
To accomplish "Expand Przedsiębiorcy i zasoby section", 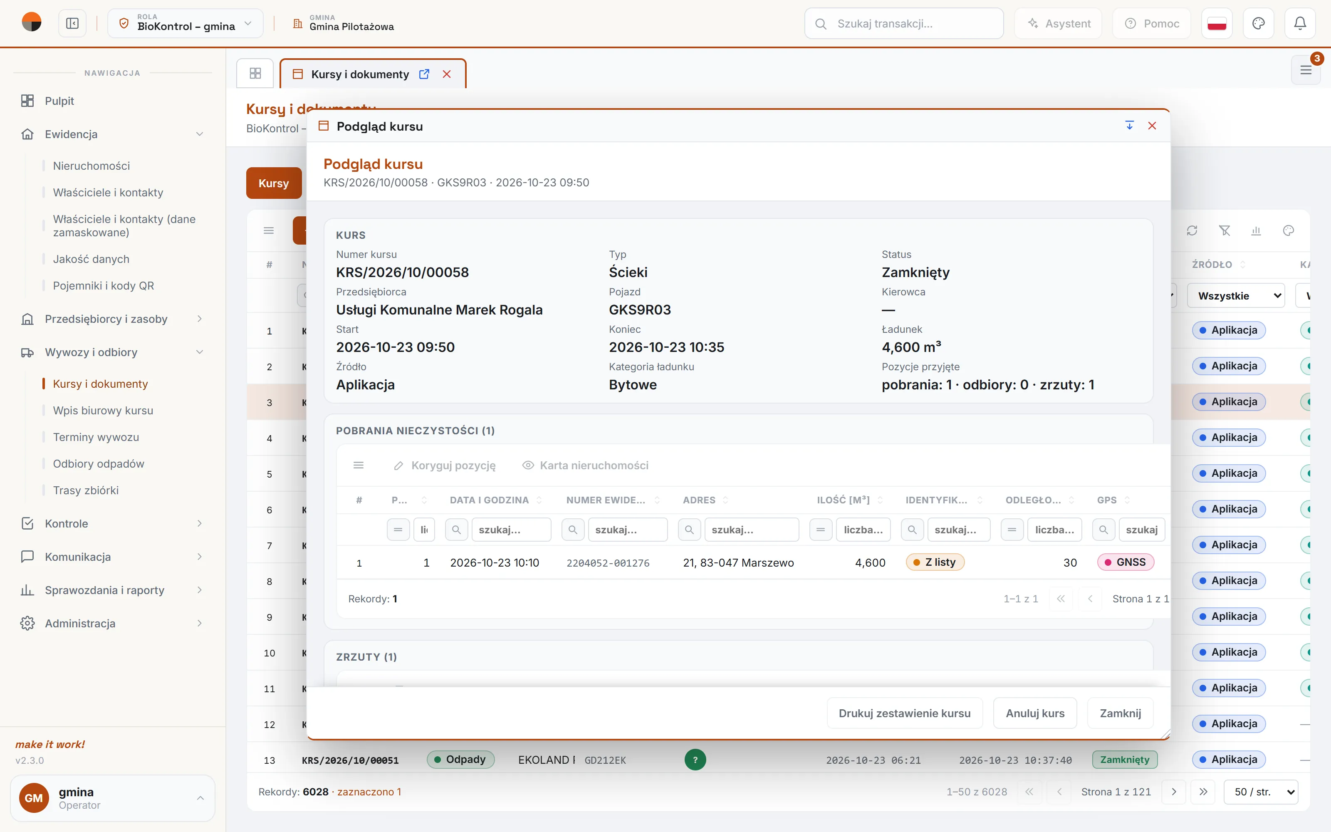I will tap(112, 319).
